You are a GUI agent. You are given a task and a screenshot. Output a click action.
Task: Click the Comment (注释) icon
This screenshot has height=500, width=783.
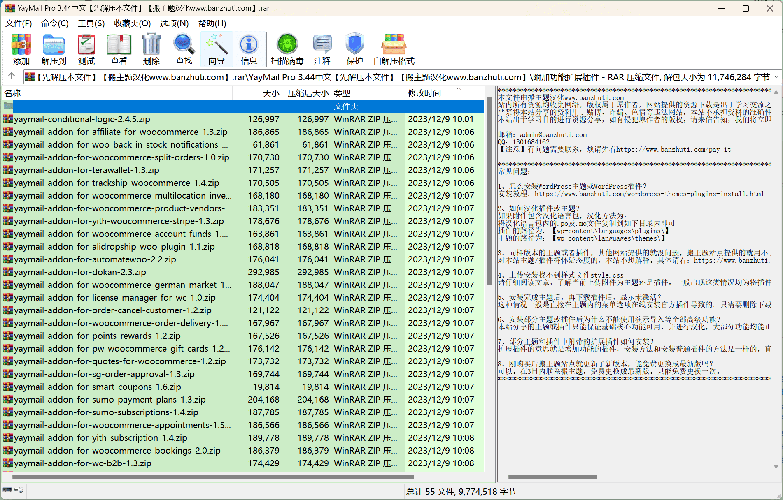pyautogui.click(x=322, y=49)
